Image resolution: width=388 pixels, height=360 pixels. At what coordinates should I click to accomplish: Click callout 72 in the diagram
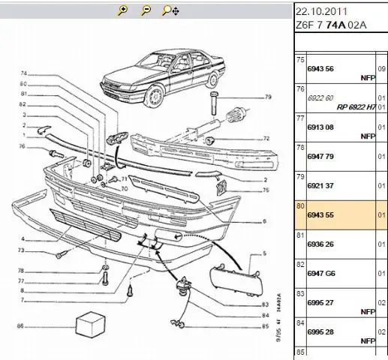266,139
